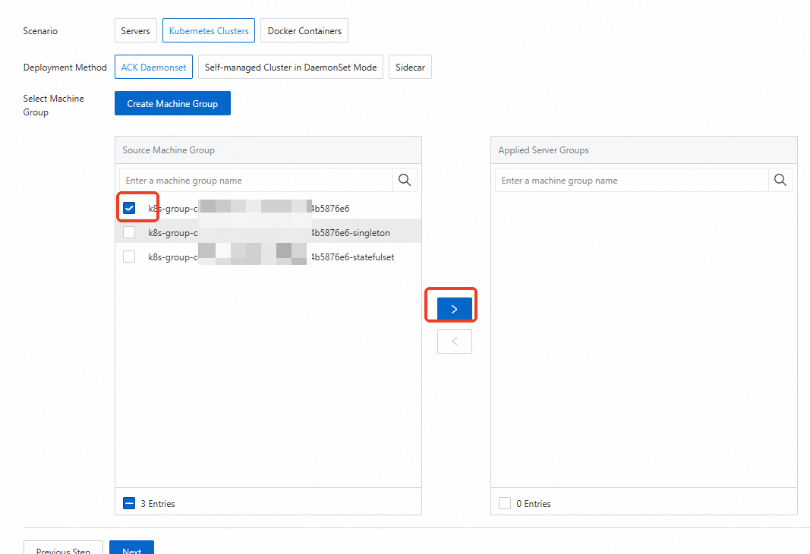Viewport: 810px width, 554px height.
Task: Select the Sidecar deployment method
Action: click(x=410, y=67)
